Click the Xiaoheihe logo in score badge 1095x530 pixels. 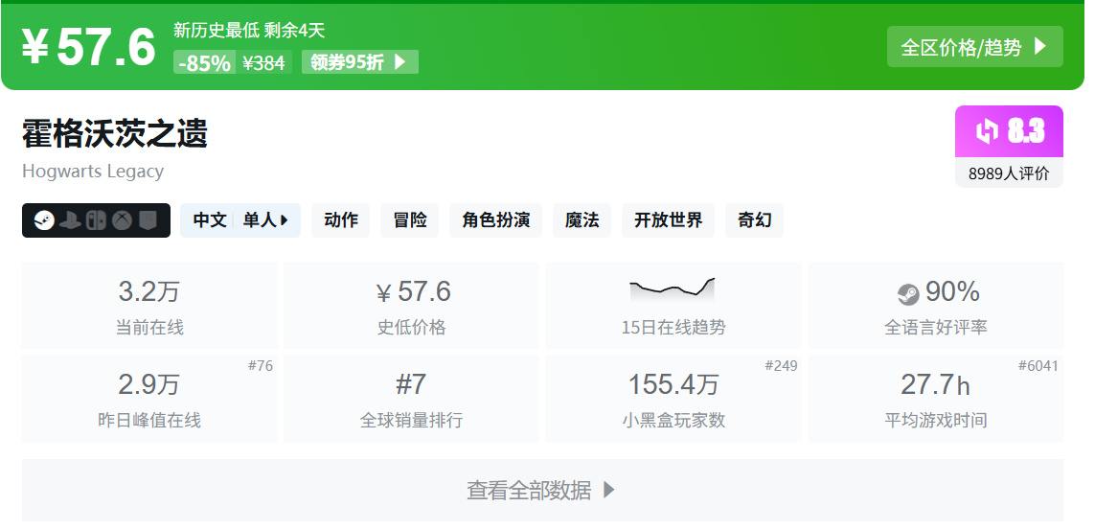click(987, 130)
